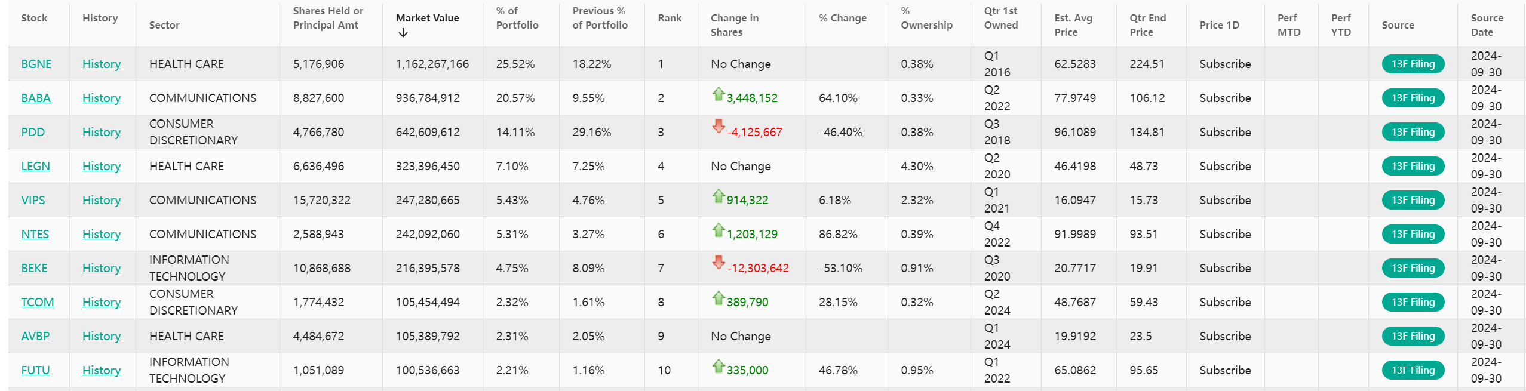Click the green up arrow in NTES row
The width and height of the screenshot is (1526, 391).
(718, 230)
